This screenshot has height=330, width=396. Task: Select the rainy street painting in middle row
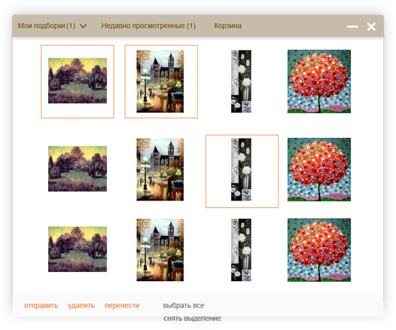tap(160, 170)
